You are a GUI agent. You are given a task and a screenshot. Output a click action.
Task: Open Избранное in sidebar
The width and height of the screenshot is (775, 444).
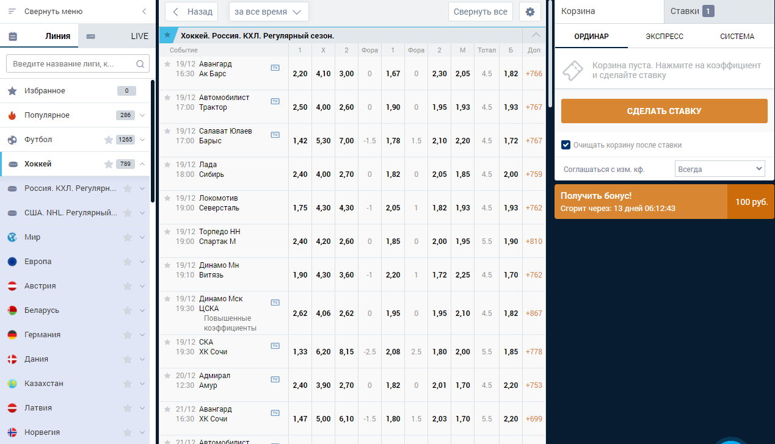(75, 91)
